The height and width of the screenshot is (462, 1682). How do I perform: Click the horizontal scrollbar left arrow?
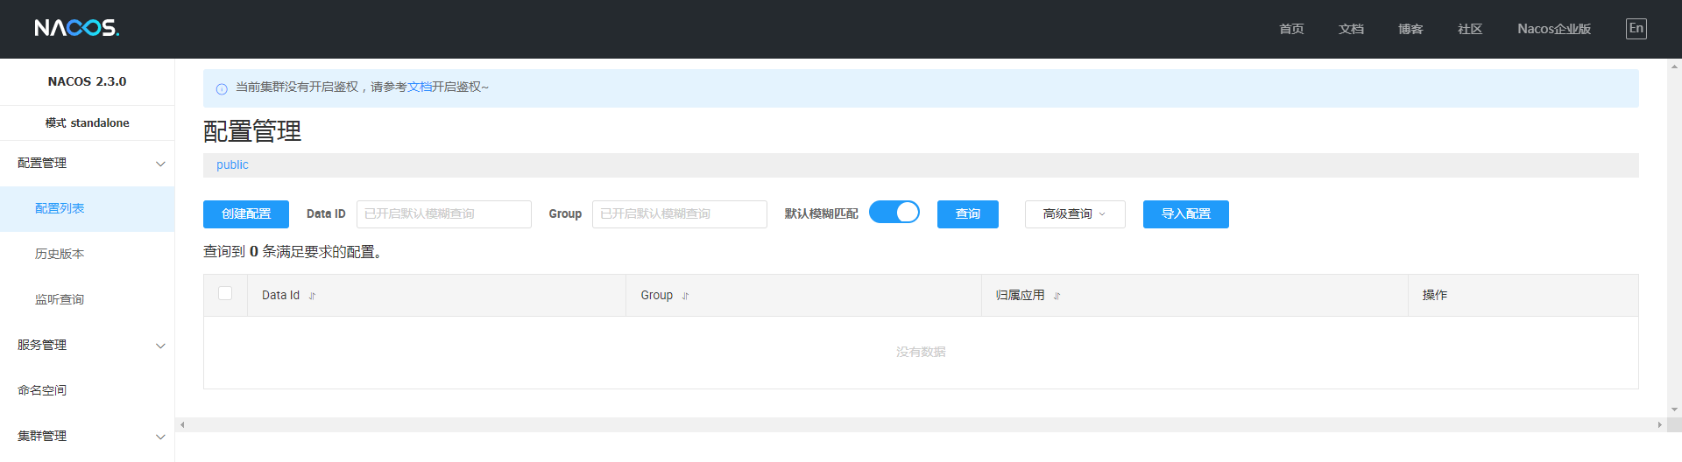[182, 424]
